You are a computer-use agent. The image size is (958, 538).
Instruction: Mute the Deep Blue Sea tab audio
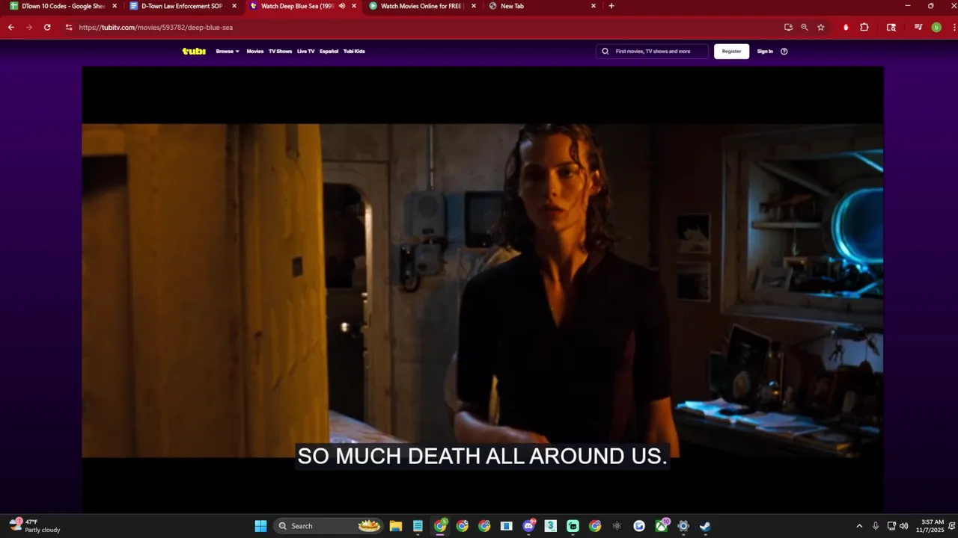click(x=342, y=6)
